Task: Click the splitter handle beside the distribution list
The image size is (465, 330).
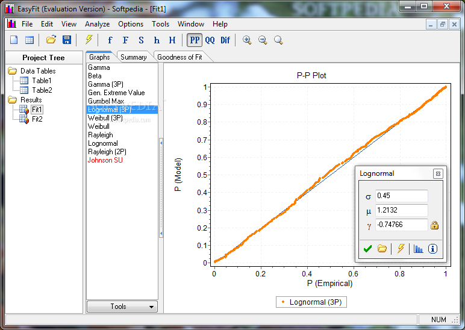Action: 161,188
